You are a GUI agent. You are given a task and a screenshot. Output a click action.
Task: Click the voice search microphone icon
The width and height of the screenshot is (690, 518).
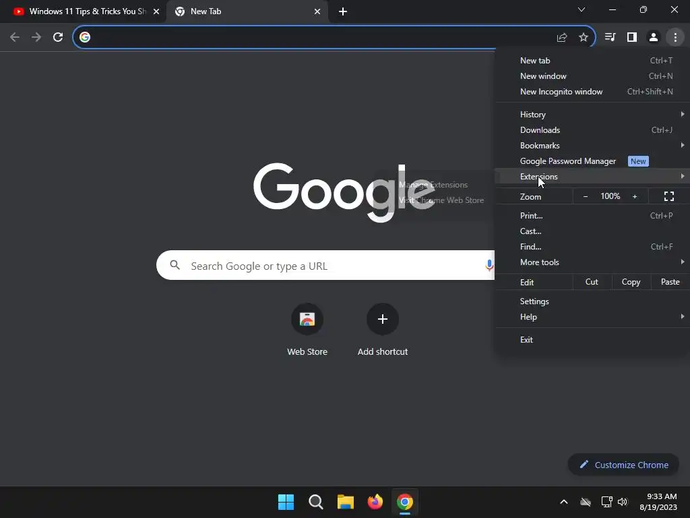pyautogui.click(x=489, y=265)
